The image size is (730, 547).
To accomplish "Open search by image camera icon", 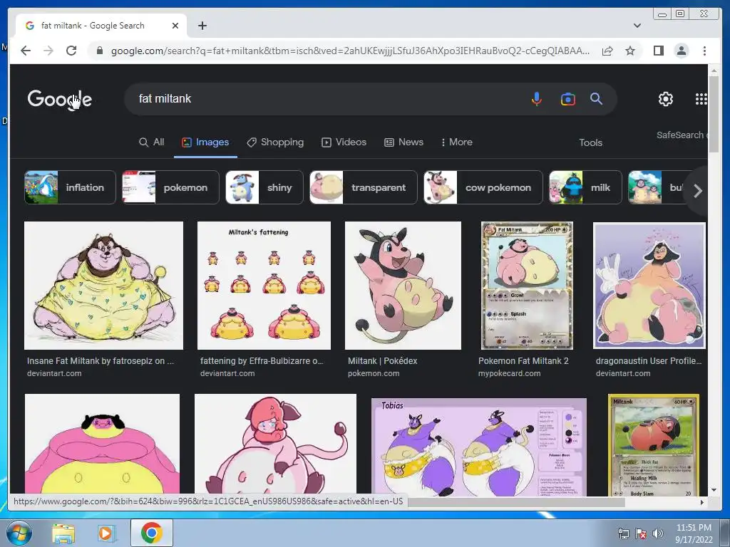I will (567, 98).
